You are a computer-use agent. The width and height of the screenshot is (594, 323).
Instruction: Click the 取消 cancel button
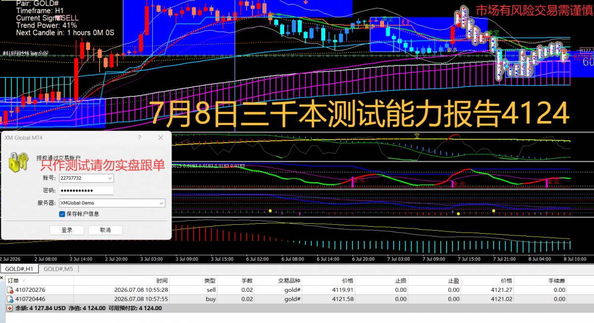tap(105, 230)
